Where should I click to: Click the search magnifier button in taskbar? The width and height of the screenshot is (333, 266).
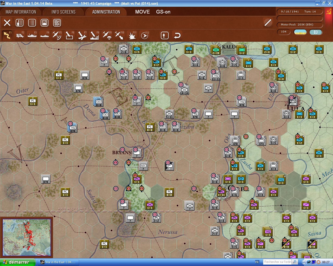[x=295, y=262]
